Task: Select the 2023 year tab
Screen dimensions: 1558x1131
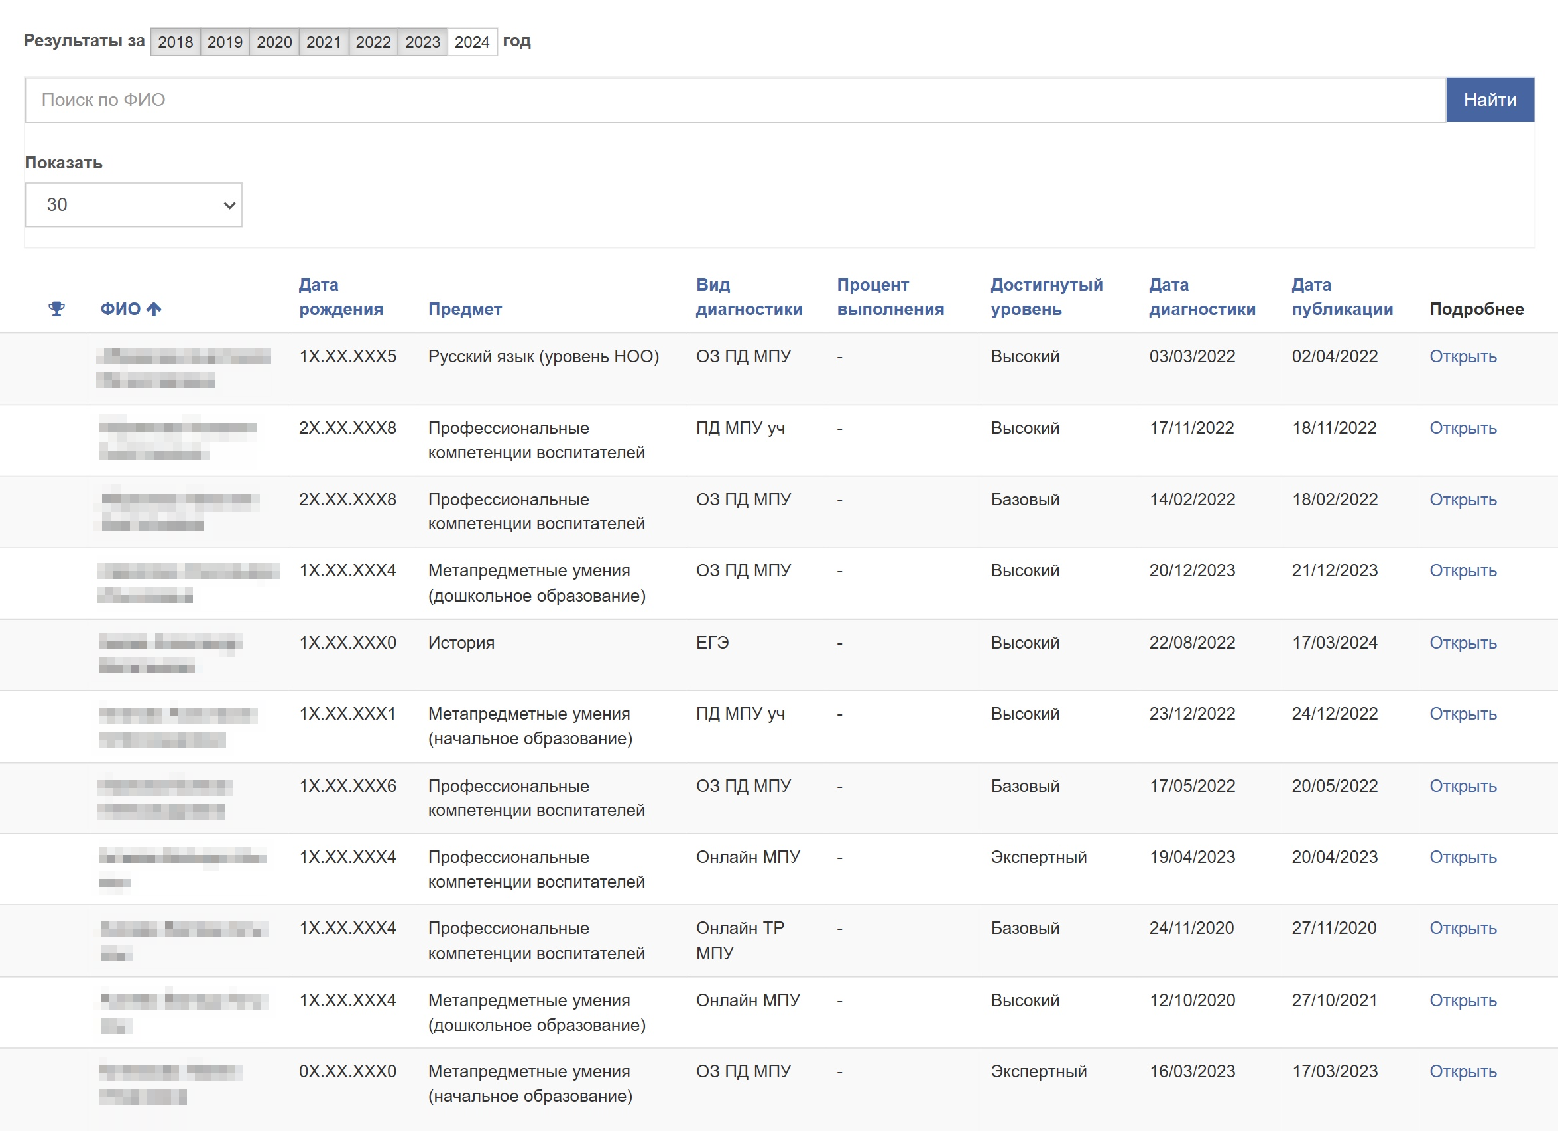Action: pyautogui.click(x=422, y=42)
